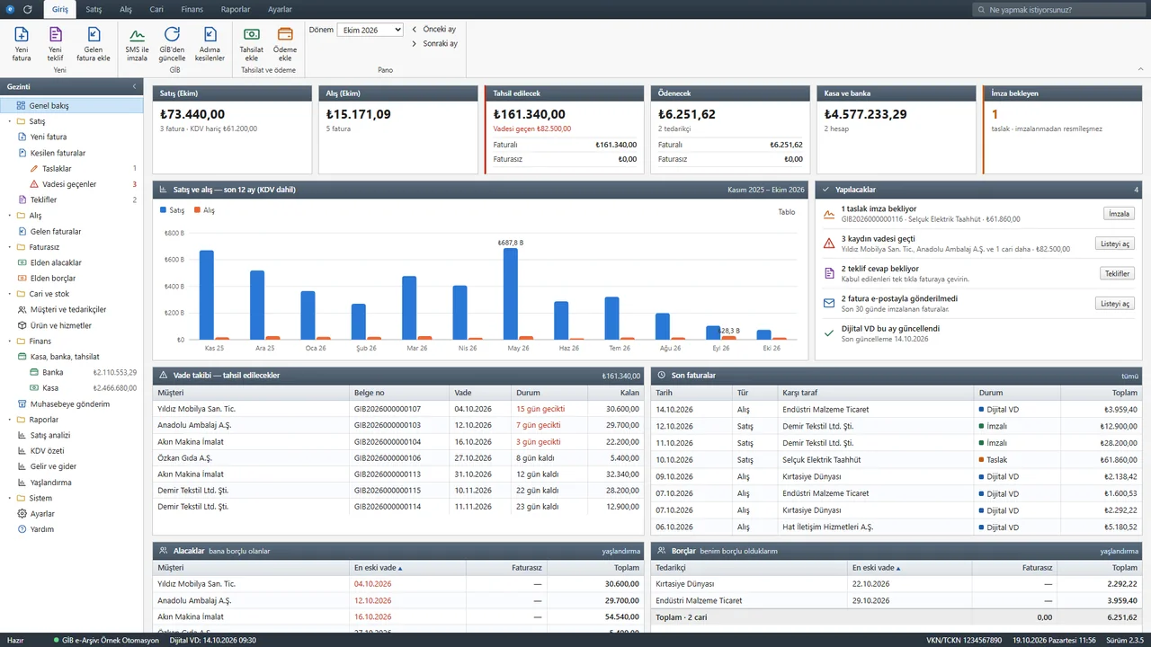Go to next month with Sonraki ay
1151x647 pixels.
click(434, 43)
